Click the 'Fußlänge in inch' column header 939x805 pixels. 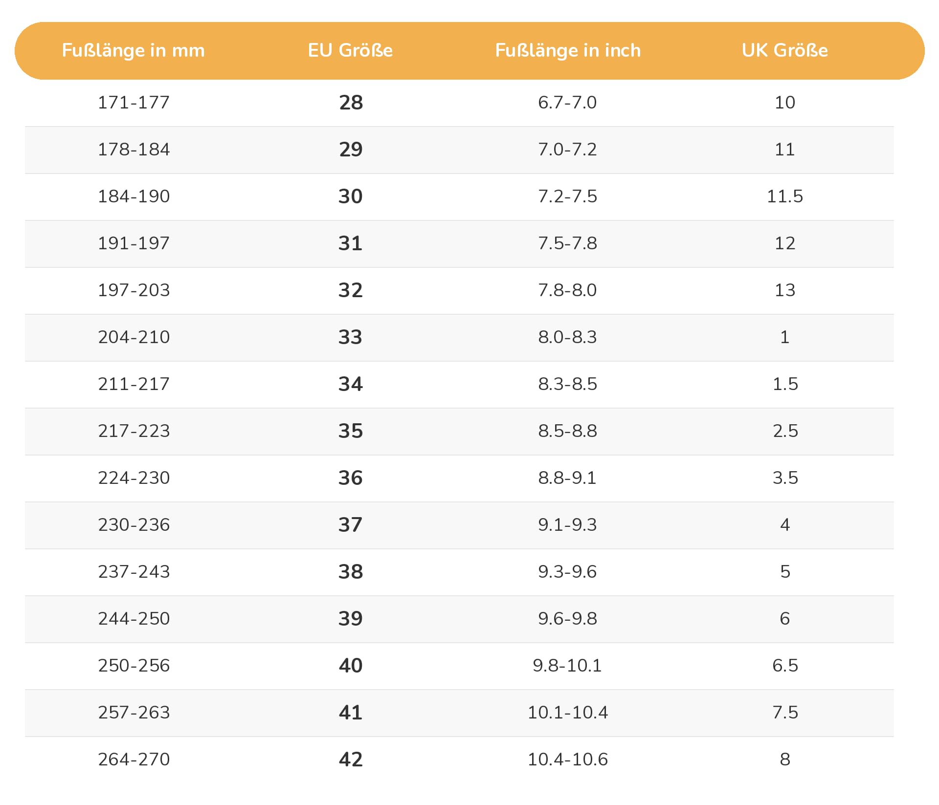click(568, 50)
